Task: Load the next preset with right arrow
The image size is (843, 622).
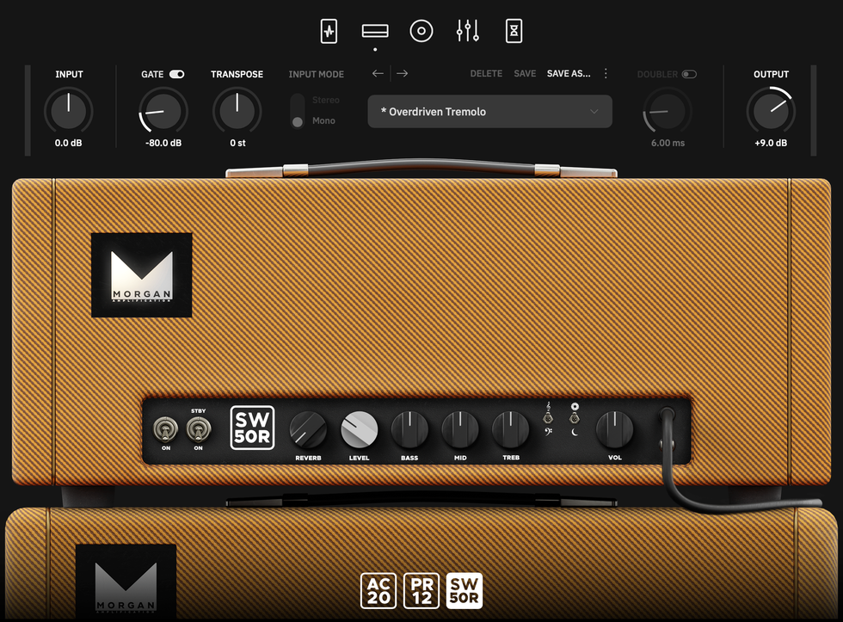Action: pos(403,74)
